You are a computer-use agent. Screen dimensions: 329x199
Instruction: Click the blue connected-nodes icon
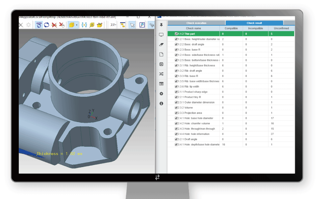click(x=84, y=25)
